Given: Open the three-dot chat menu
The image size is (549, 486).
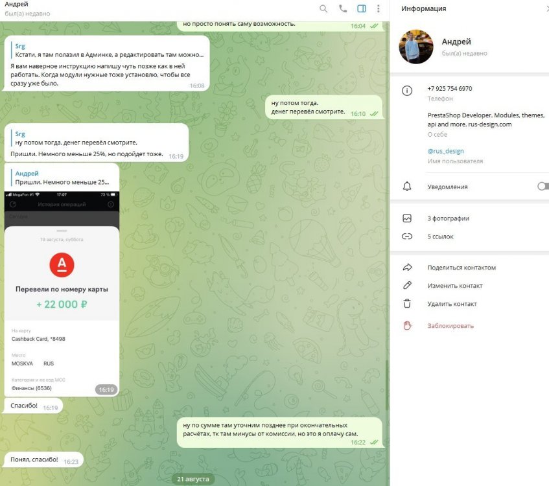Looking at the screenshot, I should 378,9.
